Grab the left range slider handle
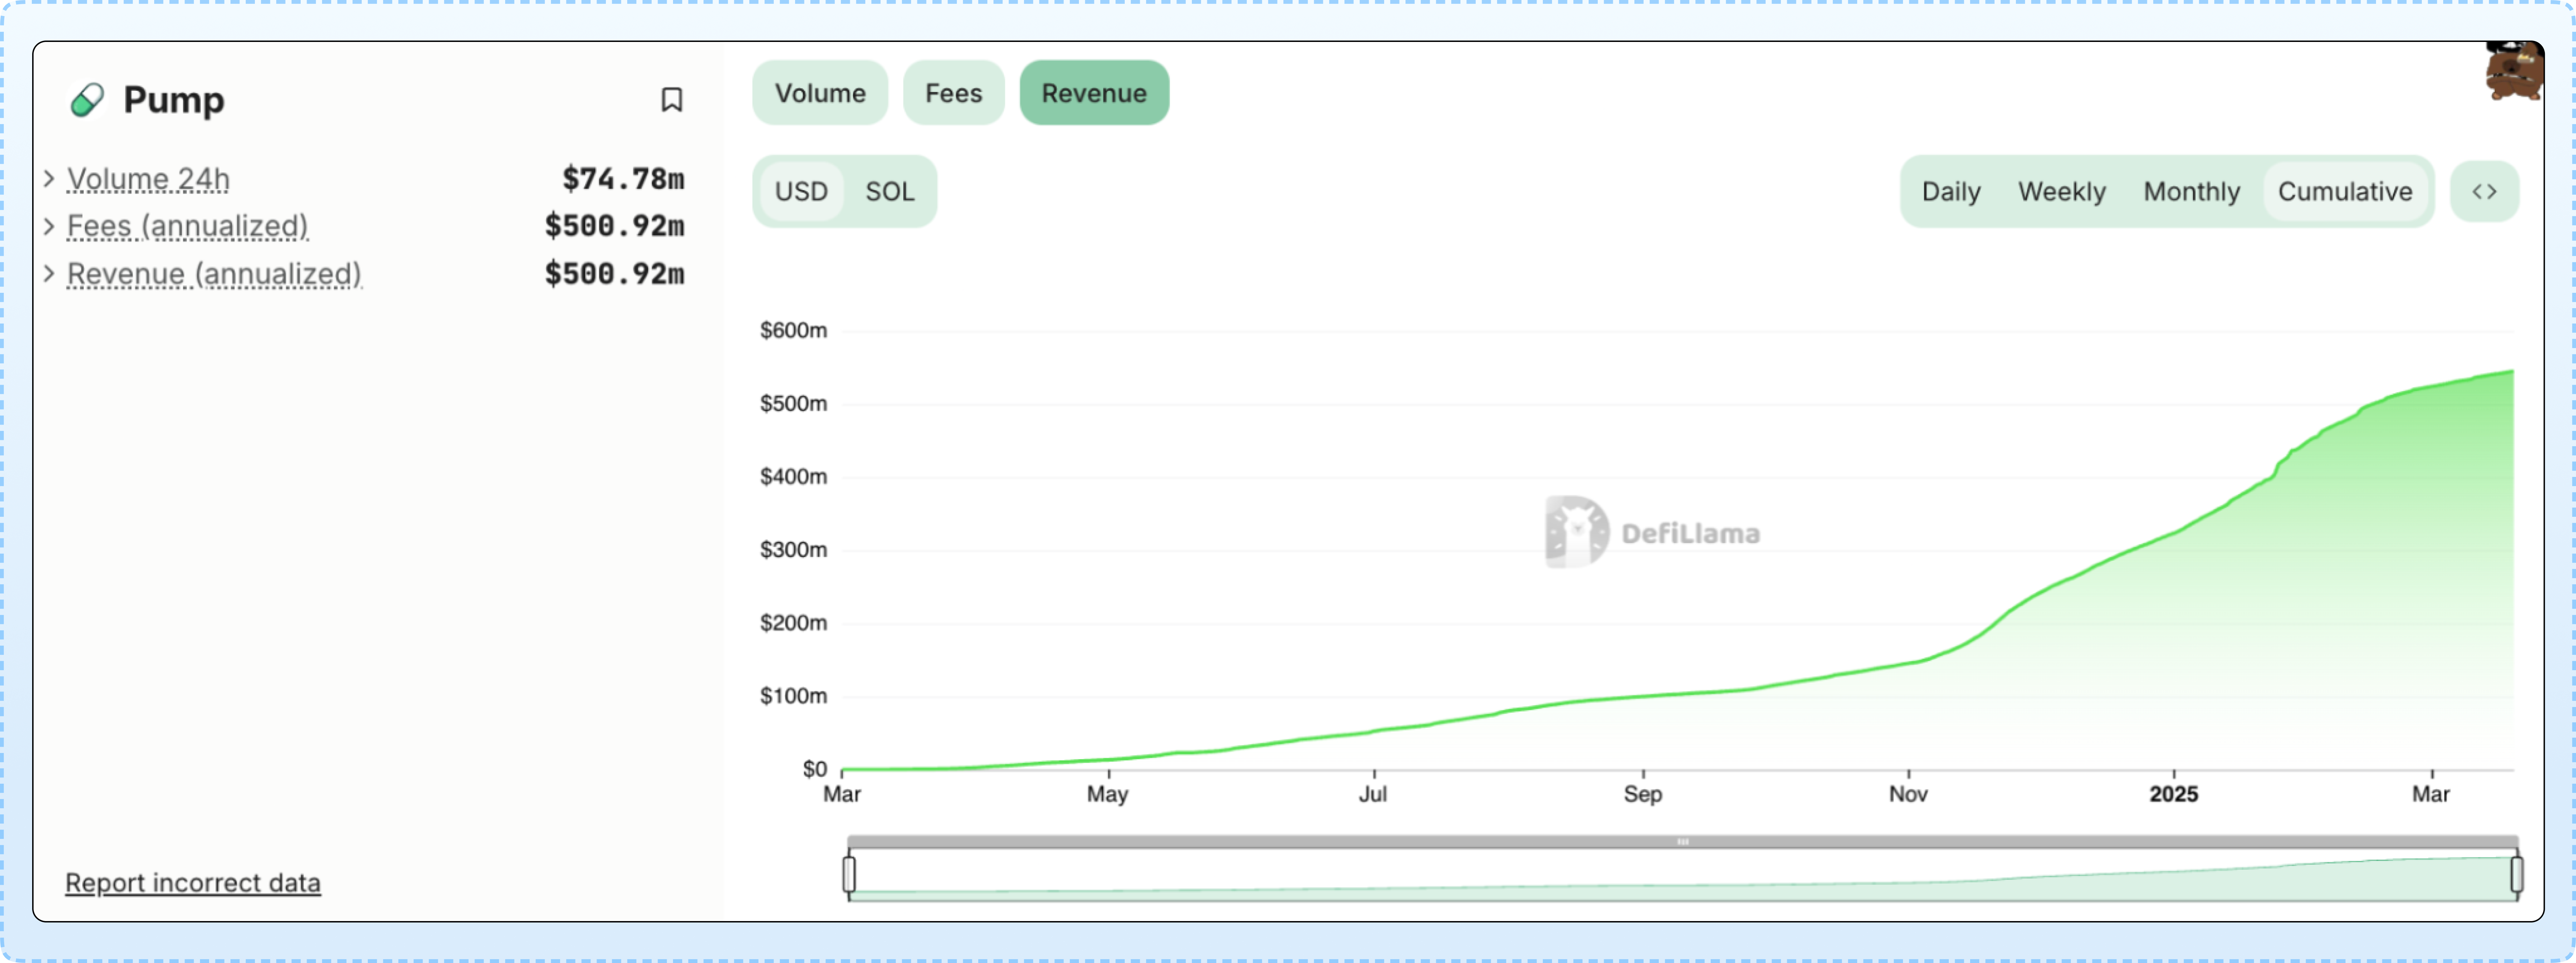This screenshot has height=963, width=2576. (849, 874)
